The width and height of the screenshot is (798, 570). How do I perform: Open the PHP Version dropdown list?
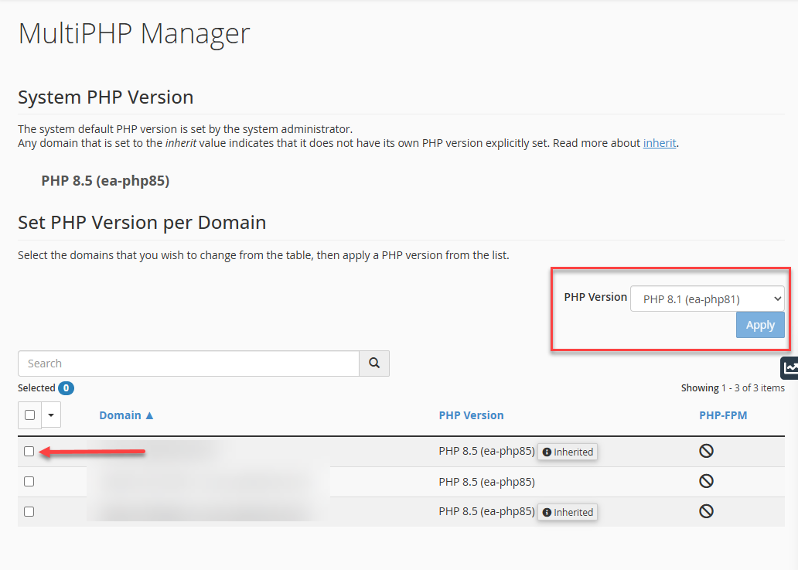(x=707, y=299)
